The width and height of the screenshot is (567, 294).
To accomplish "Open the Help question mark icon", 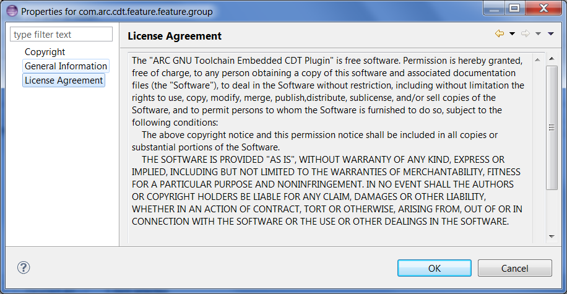I will [24, 267].
